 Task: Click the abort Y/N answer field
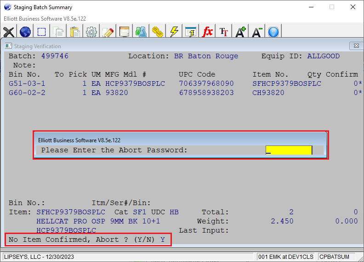click(163, 240)
